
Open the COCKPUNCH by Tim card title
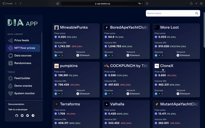129,66
